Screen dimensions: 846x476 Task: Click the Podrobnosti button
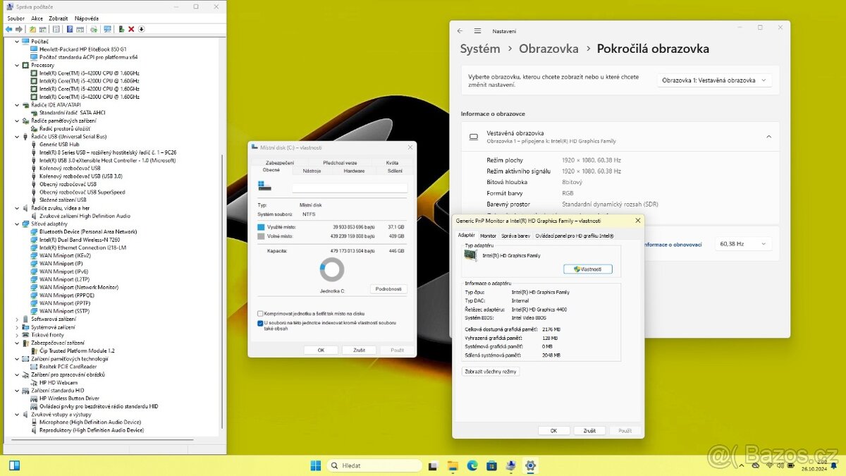[x=388, y=289]
